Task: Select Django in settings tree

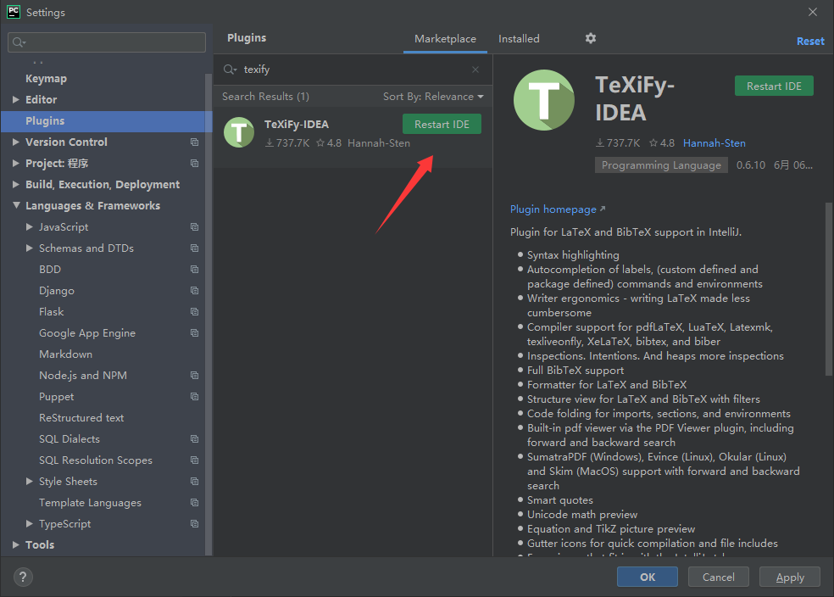Action: [x=57, y=291]
